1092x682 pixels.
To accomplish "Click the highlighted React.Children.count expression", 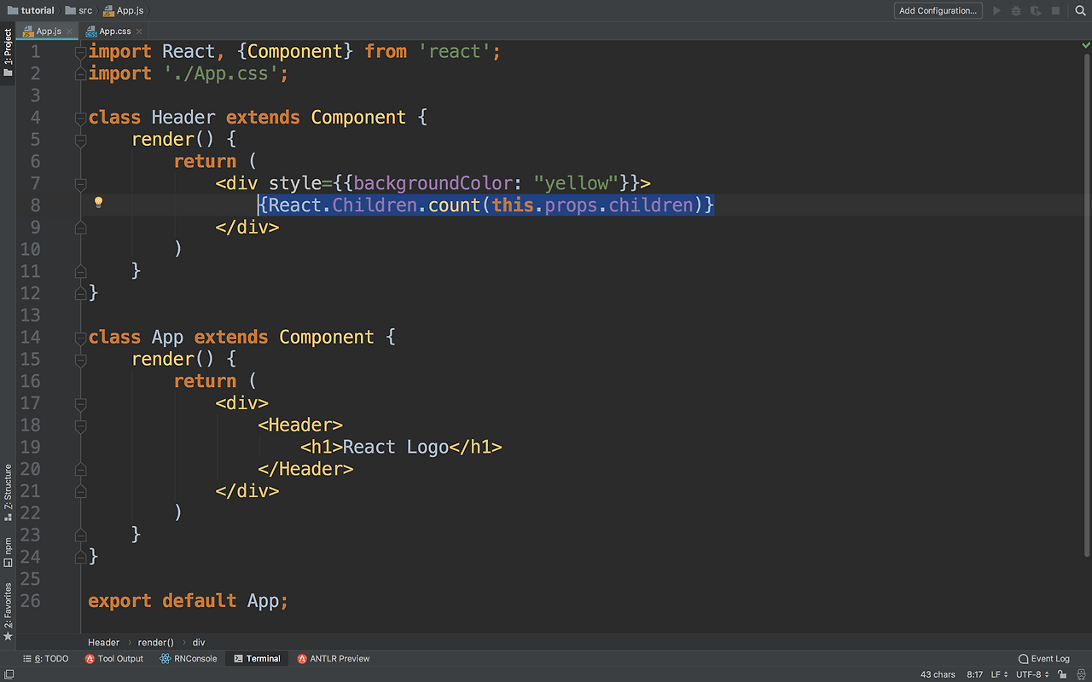I will [486, 205].
